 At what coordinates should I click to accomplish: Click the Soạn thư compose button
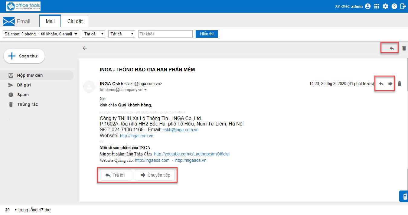click(x=24, y=56)
